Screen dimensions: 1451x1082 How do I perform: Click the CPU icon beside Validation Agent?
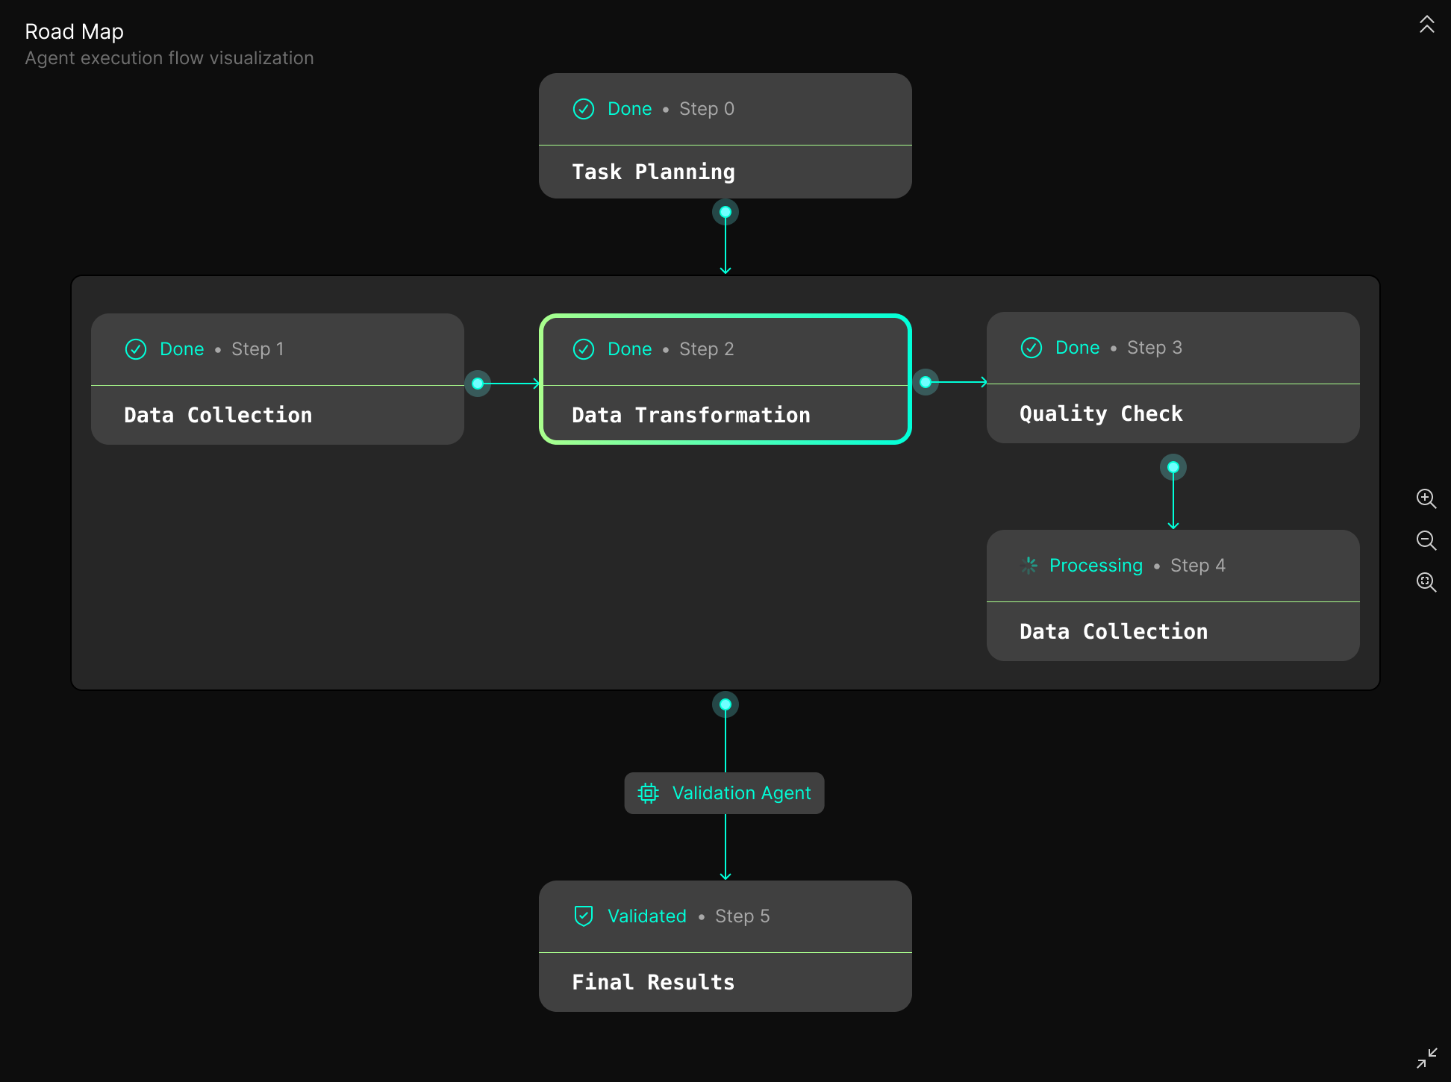click(647, 792)
